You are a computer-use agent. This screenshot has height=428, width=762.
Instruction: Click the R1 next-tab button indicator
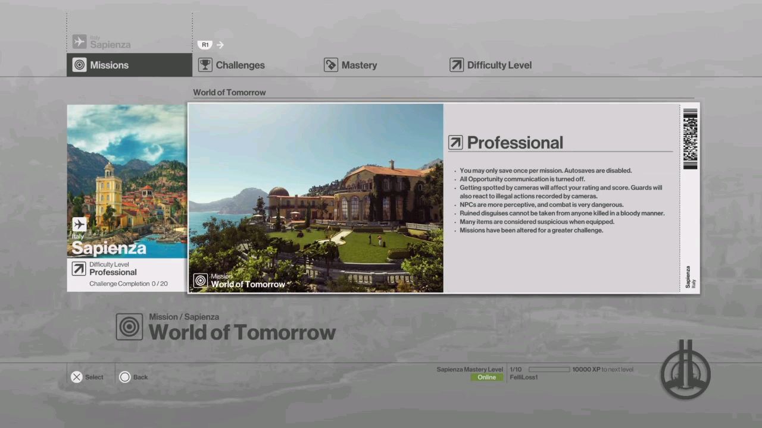[205, 45]
